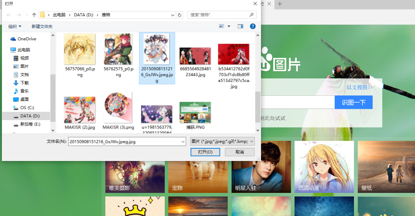Open file dialog help
The height and width of the screenshot is (216, 415).
pyautogui.click(x=253, y=26)
